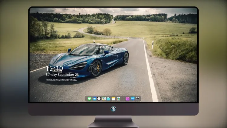Launch the pink Music app in dock
Image resolution: width=227 pixels, height=128 pixels.
coord(127,99)
